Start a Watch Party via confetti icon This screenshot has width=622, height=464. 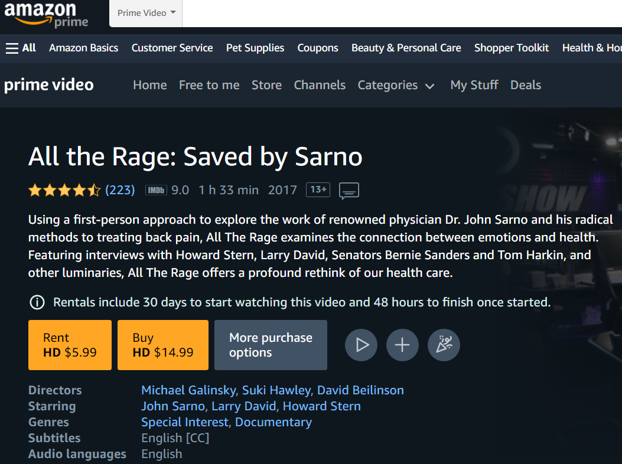pos(444,345)
